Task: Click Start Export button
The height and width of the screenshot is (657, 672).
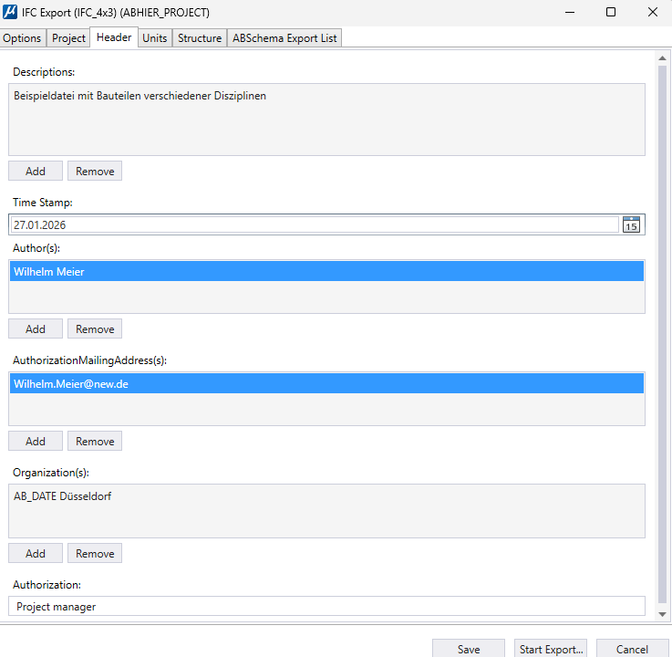Action: point(551,649)
